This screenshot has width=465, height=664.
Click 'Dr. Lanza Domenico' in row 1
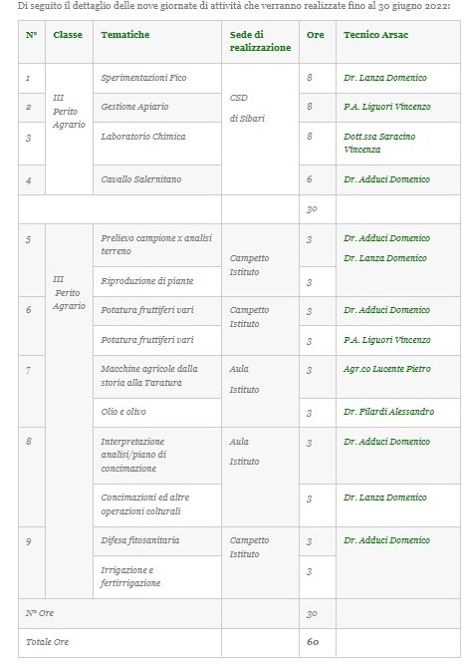385,78
